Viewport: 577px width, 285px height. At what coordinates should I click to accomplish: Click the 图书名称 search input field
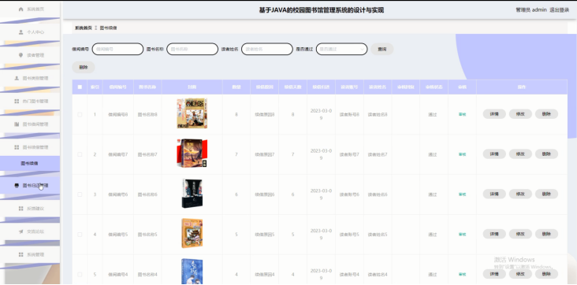(192, 49)
